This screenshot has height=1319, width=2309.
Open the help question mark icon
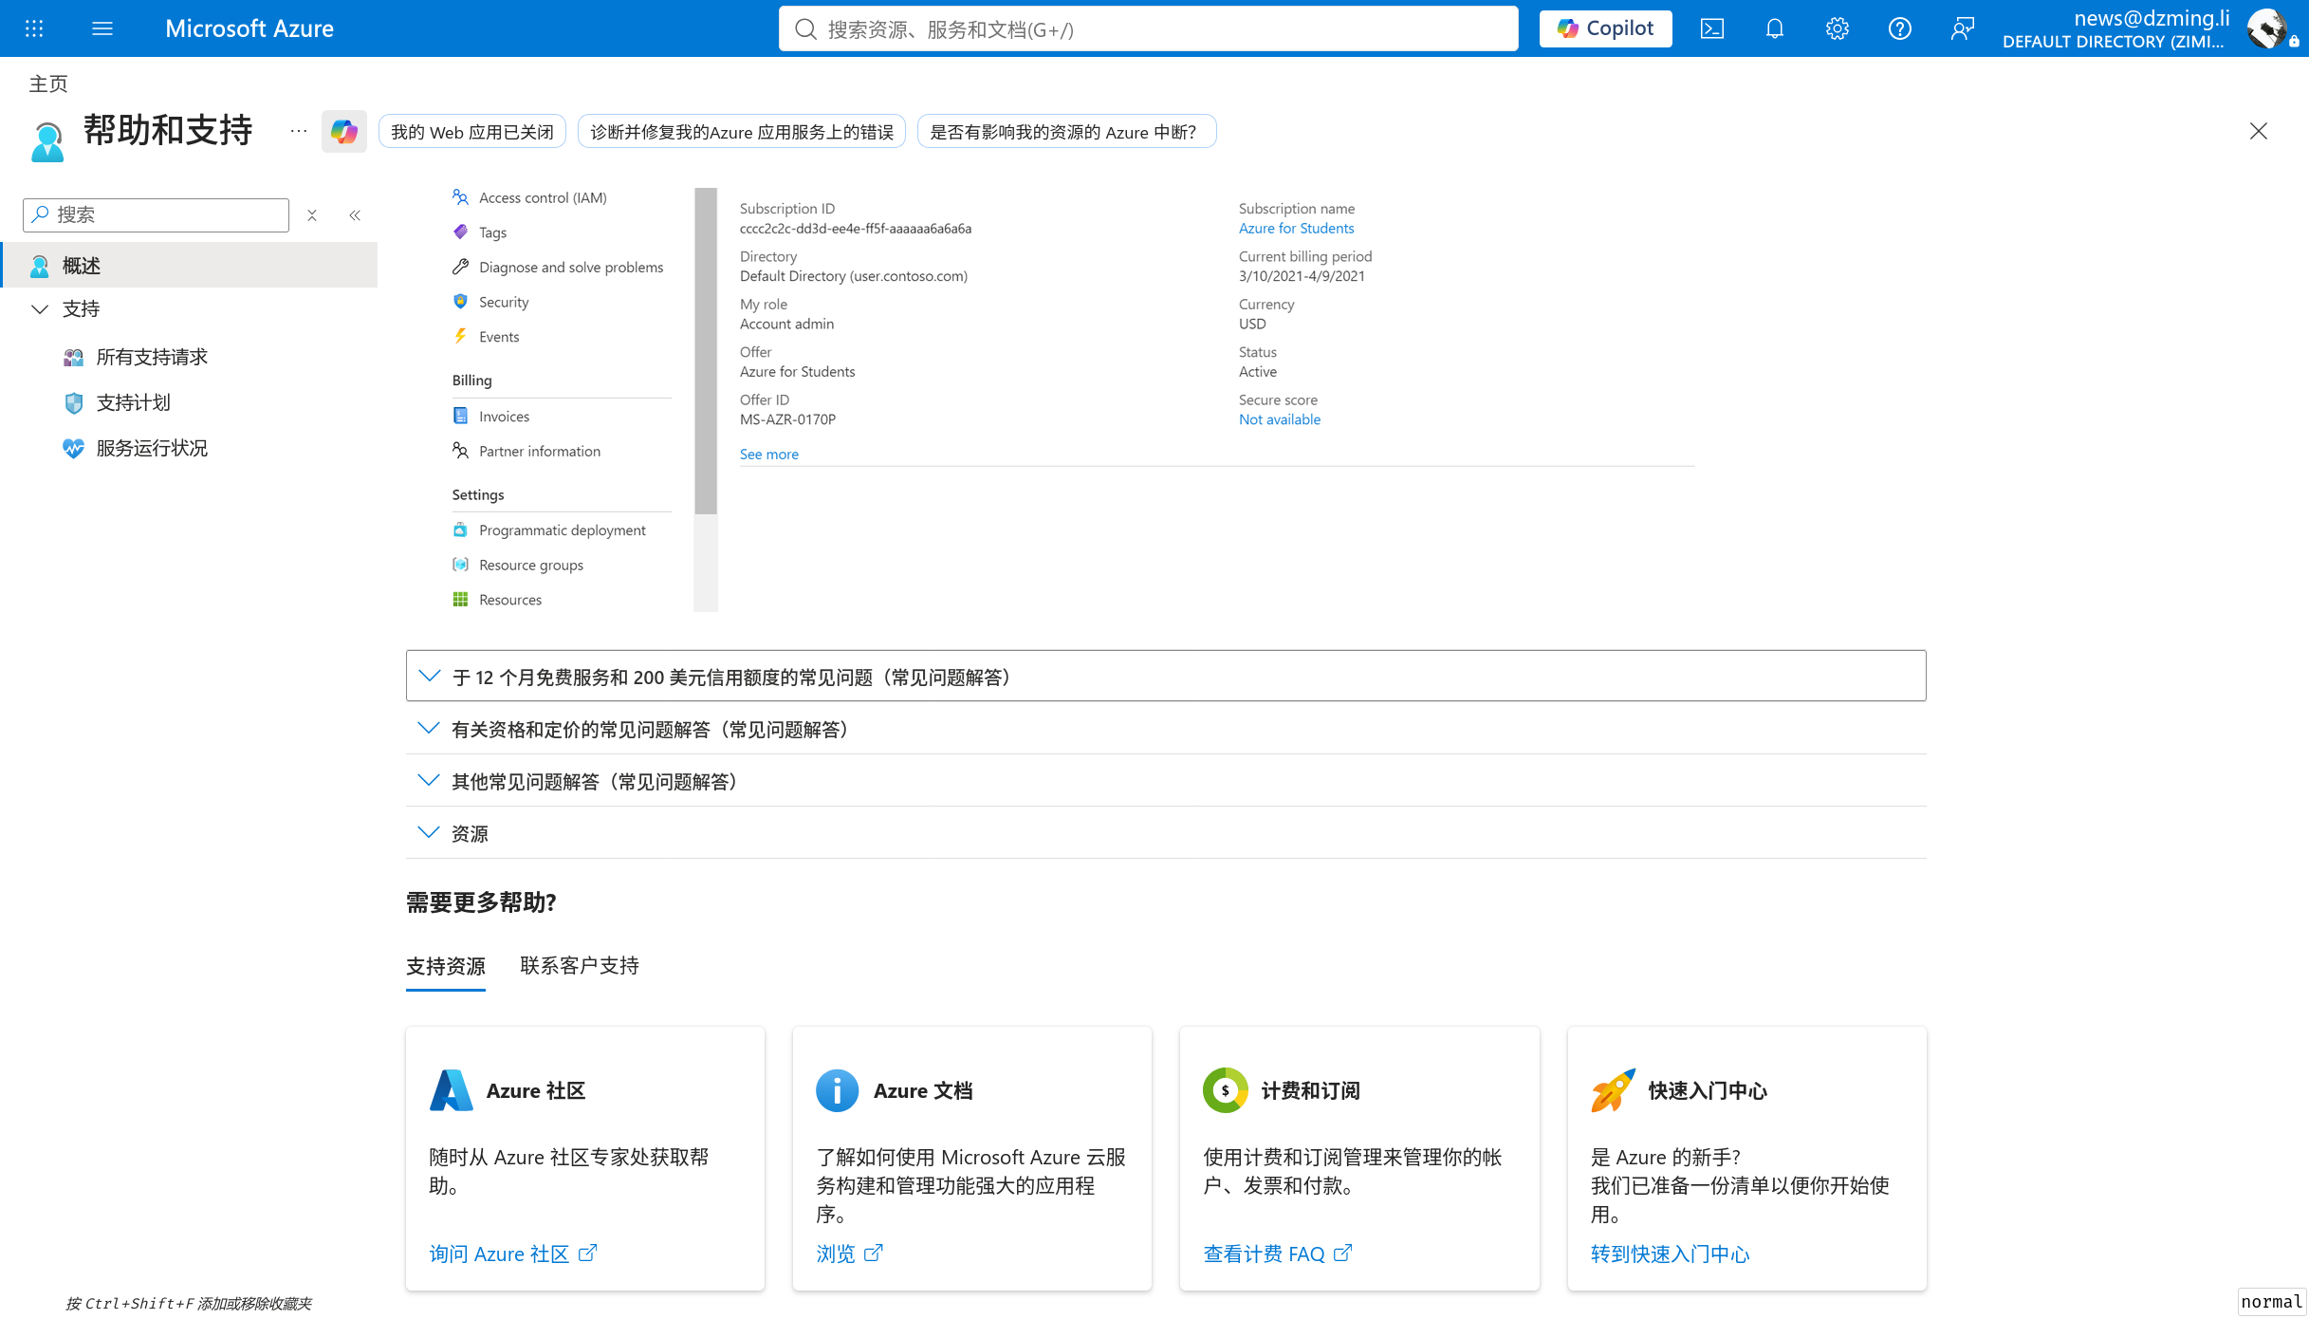[1900, 28]
